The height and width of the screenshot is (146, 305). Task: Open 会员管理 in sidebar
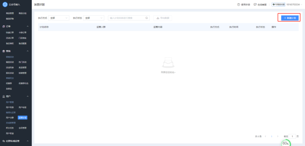point(22,128)
